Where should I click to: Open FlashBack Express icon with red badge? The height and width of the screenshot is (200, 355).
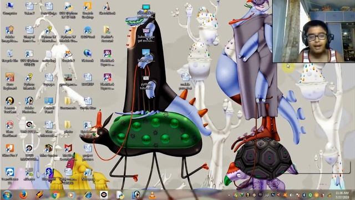pos(107,81)
